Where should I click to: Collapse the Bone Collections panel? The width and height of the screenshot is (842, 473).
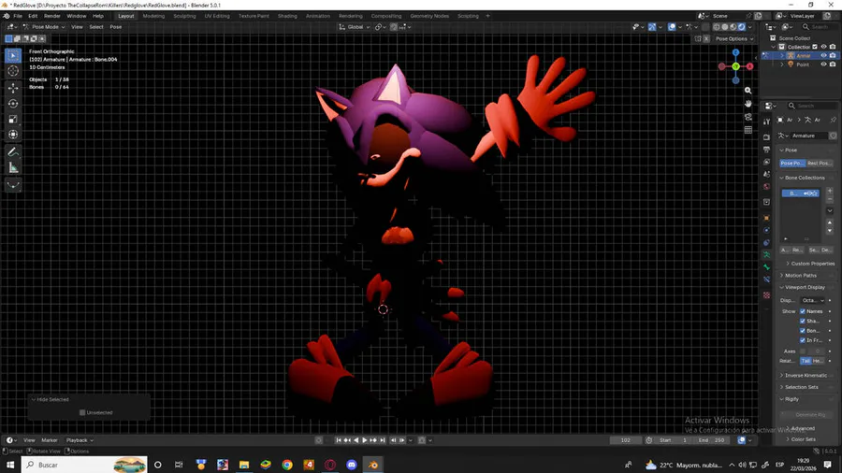[805, 178]
